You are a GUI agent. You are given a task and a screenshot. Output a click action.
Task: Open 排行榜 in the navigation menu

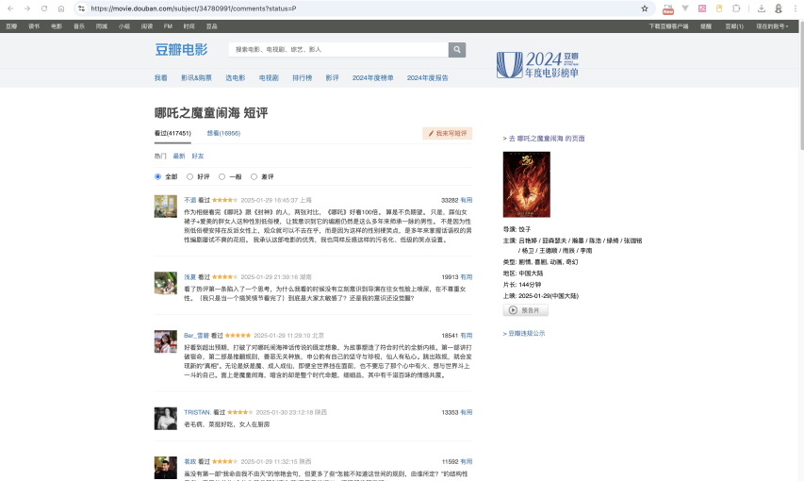302,77
